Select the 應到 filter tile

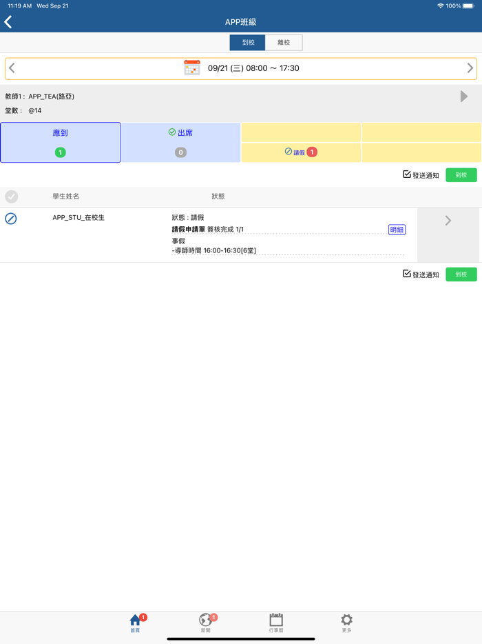point(61,142)
